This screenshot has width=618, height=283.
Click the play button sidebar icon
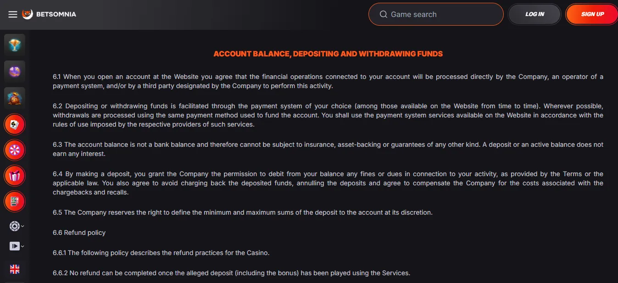click(x=14, y=246)
